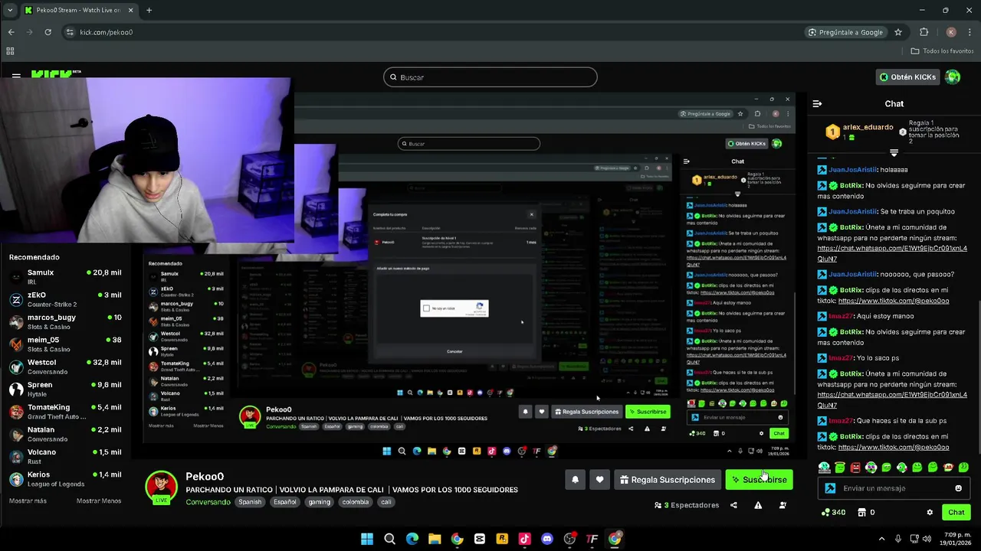Image resolution: width=981 pixels, height=551 pixels.
Task: Click the Windows Start button
Action: (x=366, y=539)
